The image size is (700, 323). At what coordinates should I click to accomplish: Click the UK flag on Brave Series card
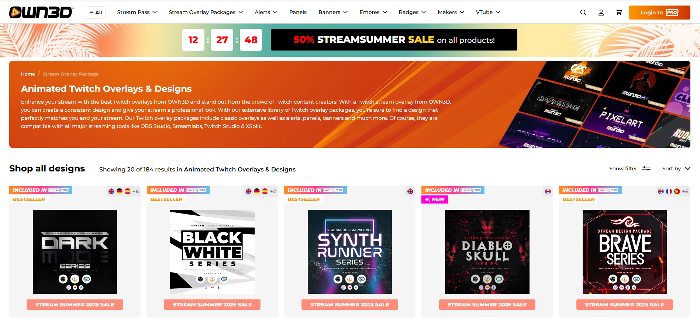pyautogui.click(x=661, y=191)
